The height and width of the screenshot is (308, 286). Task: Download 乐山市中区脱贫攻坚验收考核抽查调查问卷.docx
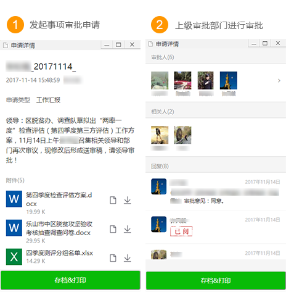click(x=128, y=229)
